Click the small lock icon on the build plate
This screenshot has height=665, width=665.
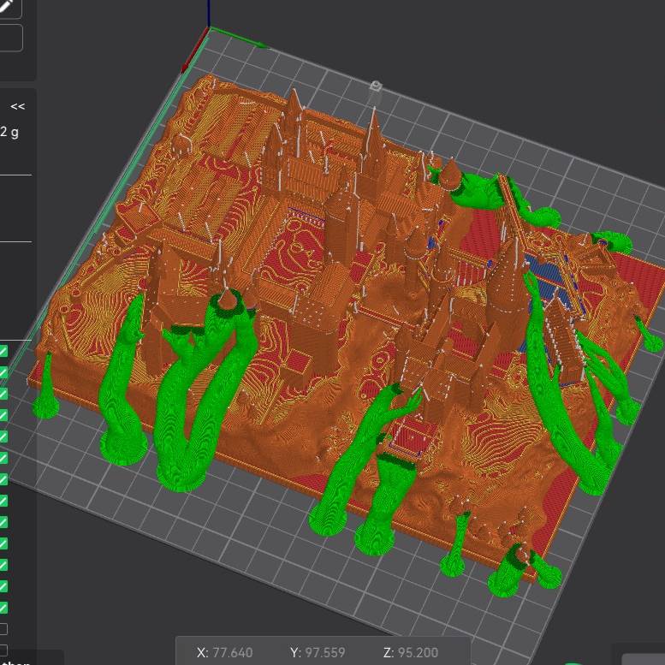tap(376, 86)
